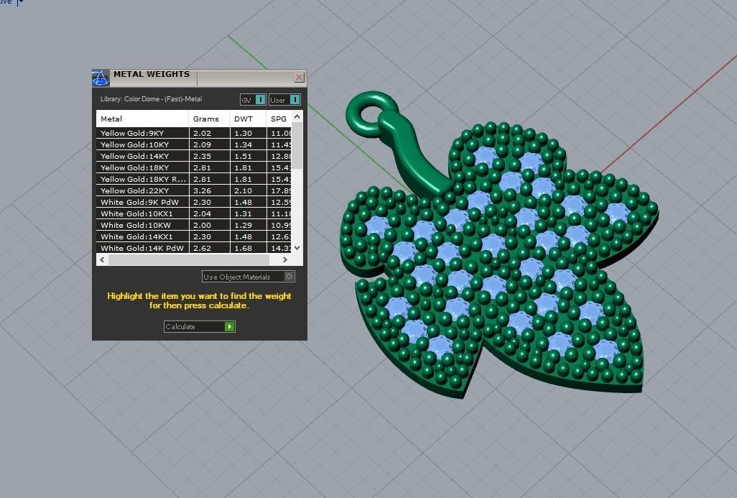Click the vertical scrollbar thumb of metal list
The width and height of the screenshot is (737, 498).
tap(297, 145)
